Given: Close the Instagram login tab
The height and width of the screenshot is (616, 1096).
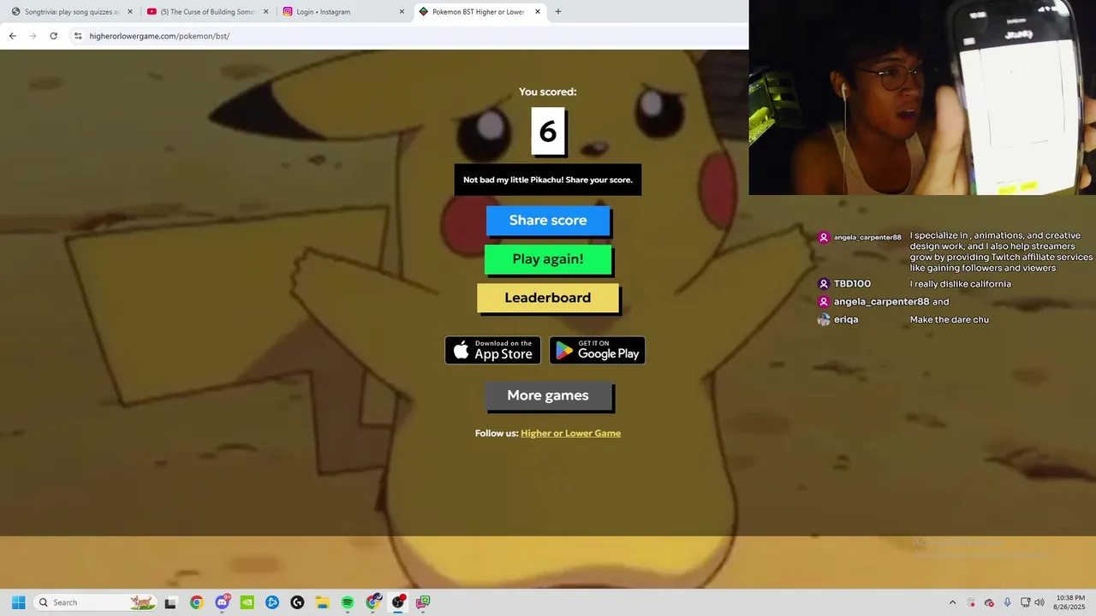Looking at the screenshot, I should pos(402,12).
